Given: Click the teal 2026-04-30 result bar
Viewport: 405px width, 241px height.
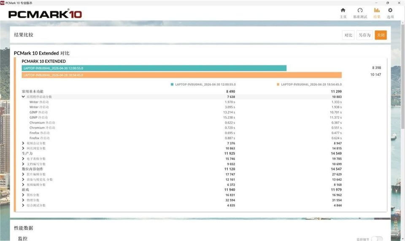Looking at the screenshot, I should (154, 68).
